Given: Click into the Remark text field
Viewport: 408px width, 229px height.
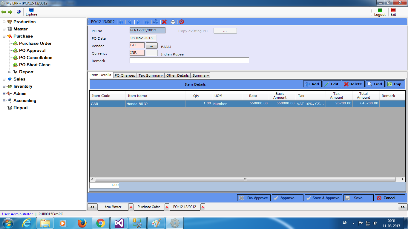Looking at the screenshot, I should tap(189, 61).
